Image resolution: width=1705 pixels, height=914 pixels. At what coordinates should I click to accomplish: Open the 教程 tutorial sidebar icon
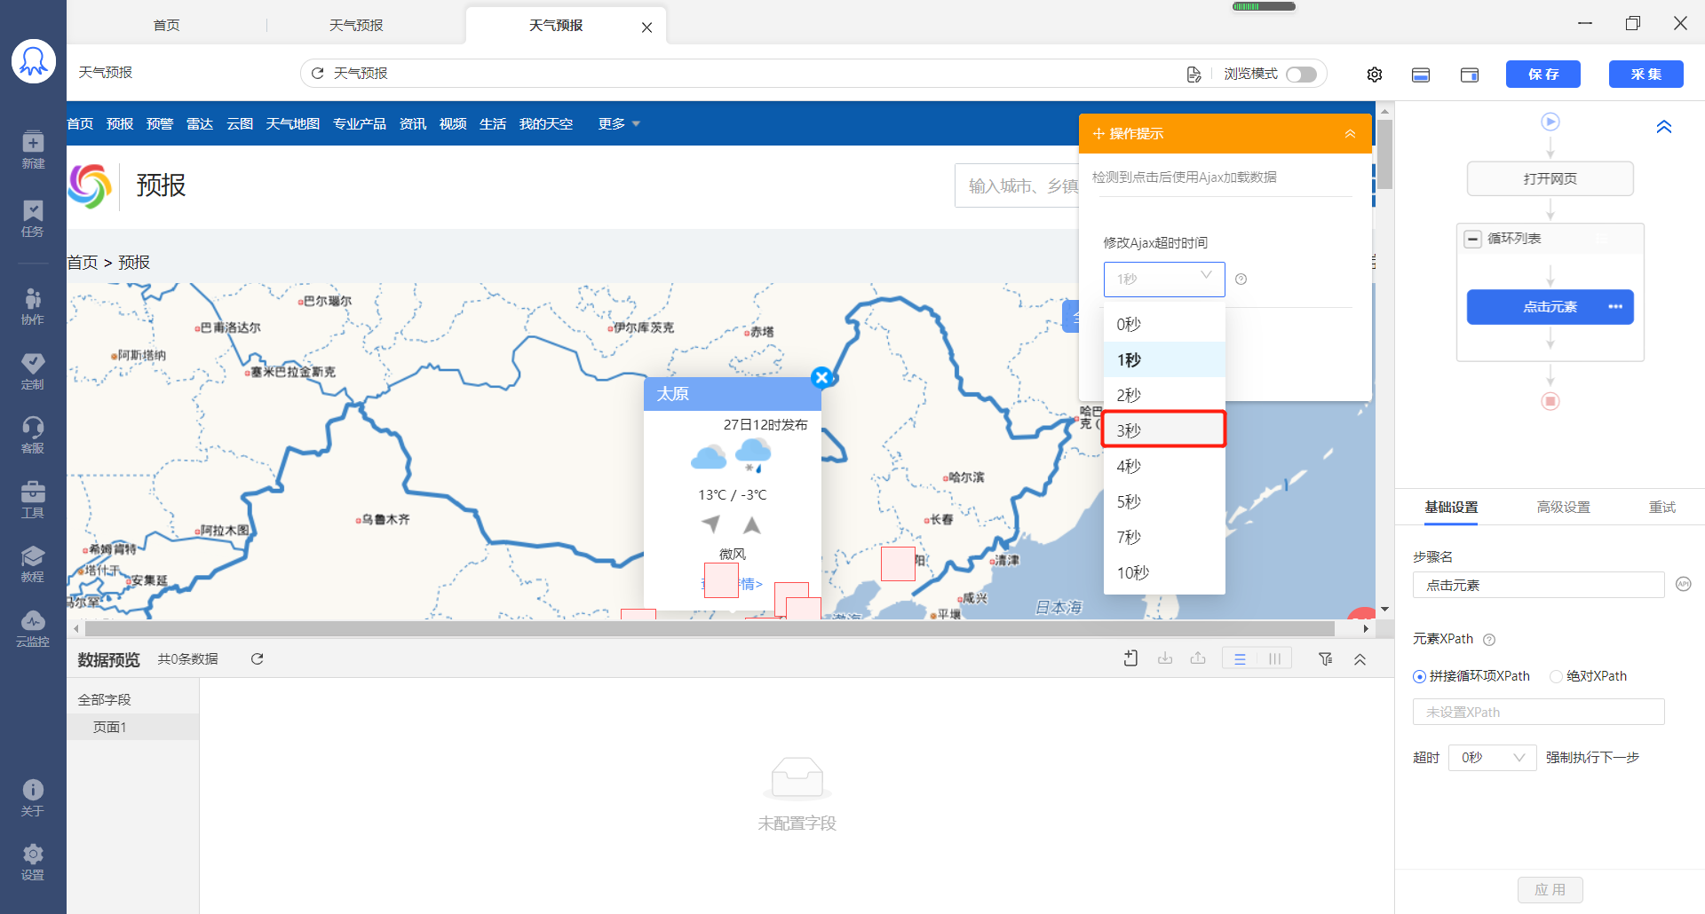[33, 563]
